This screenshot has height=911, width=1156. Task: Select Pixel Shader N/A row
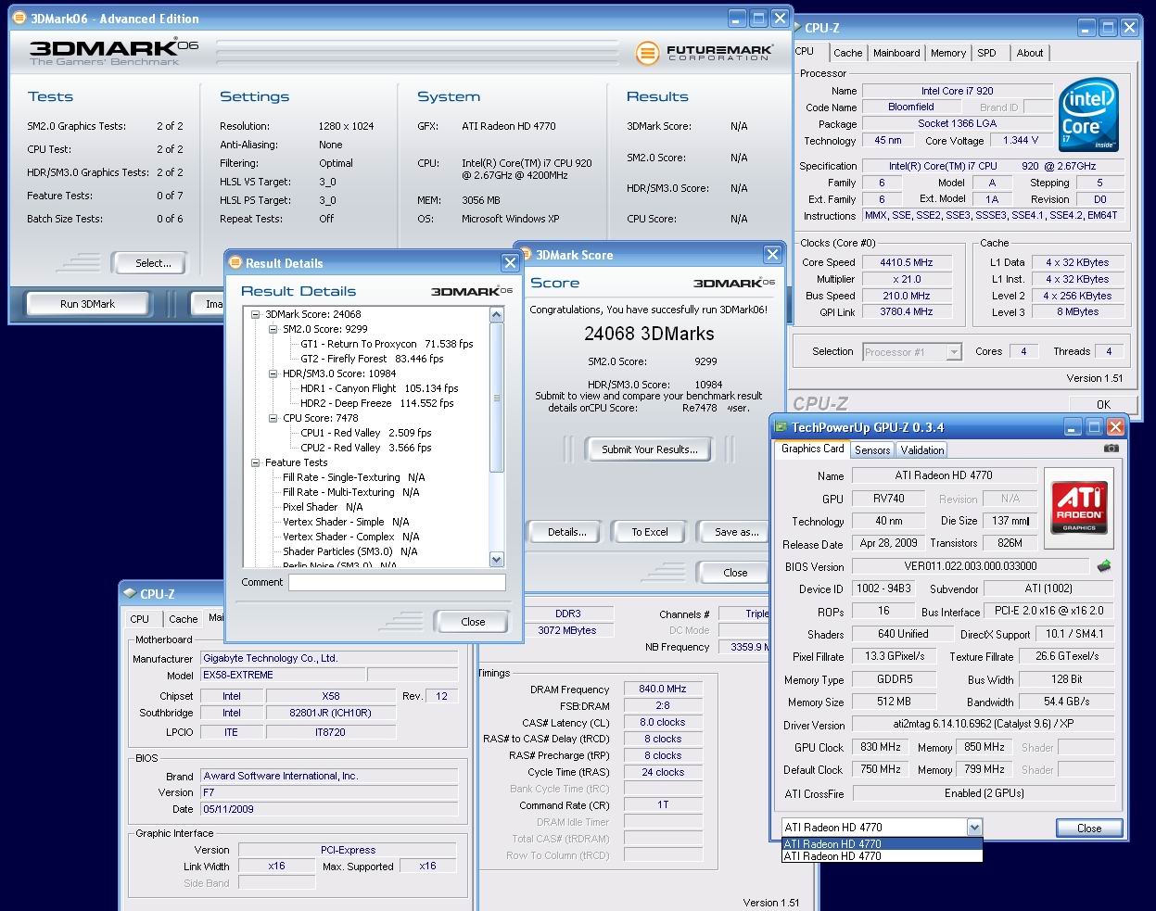click(323, 507)
